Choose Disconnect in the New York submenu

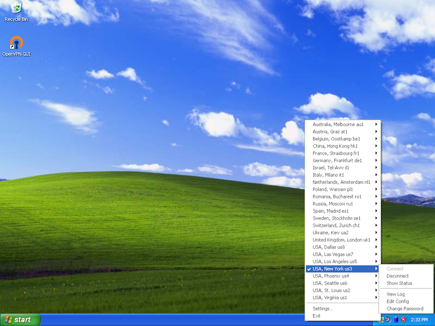406,276
